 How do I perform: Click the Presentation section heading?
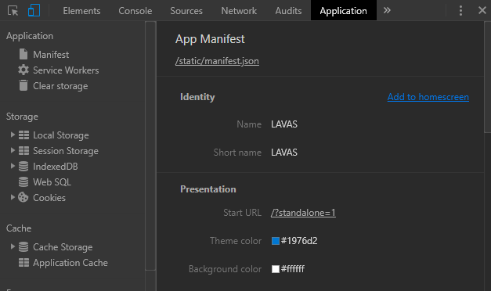point(208,189)
